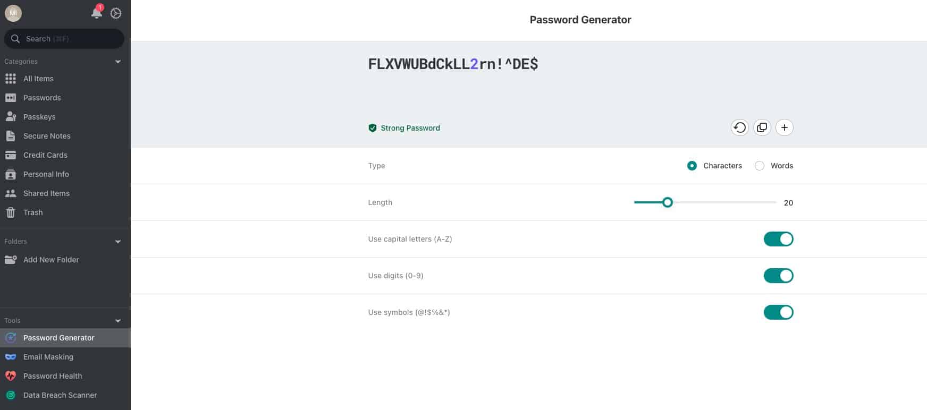Collapse the Tools section
This screenshot has height=410, width=927.
[x=118, y=320]
